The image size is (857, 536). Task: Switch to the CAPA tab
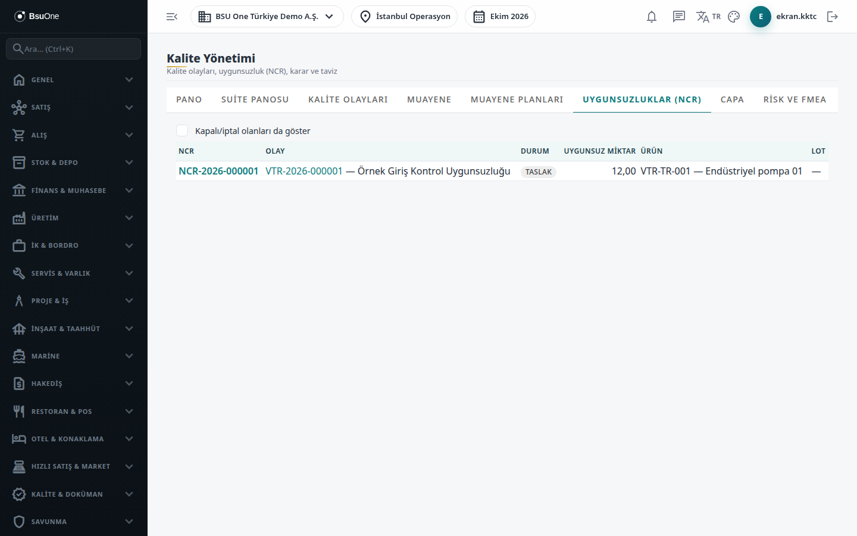click(x=732, y=99)
